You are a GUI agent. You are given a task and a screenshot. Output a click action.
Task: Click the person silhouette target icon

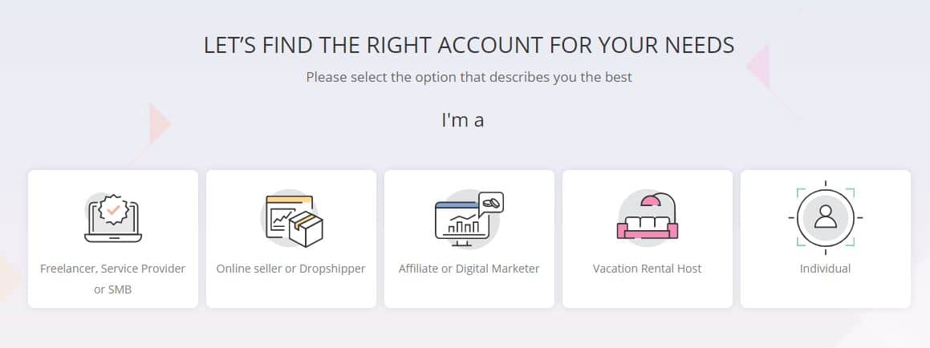[825, 217]
